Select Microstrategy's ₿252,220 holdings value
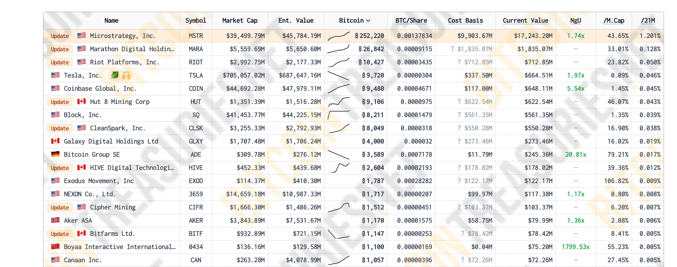677x267 pixels. [369, 36]
